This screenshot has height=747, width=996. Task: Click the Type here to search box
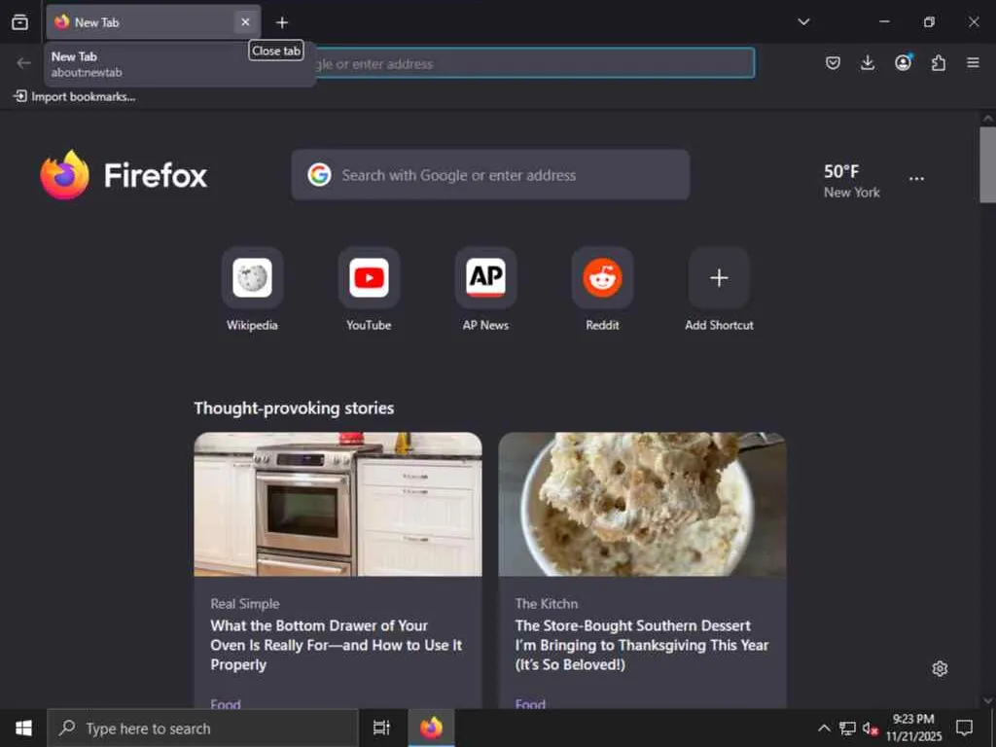(x=202, y=728)
